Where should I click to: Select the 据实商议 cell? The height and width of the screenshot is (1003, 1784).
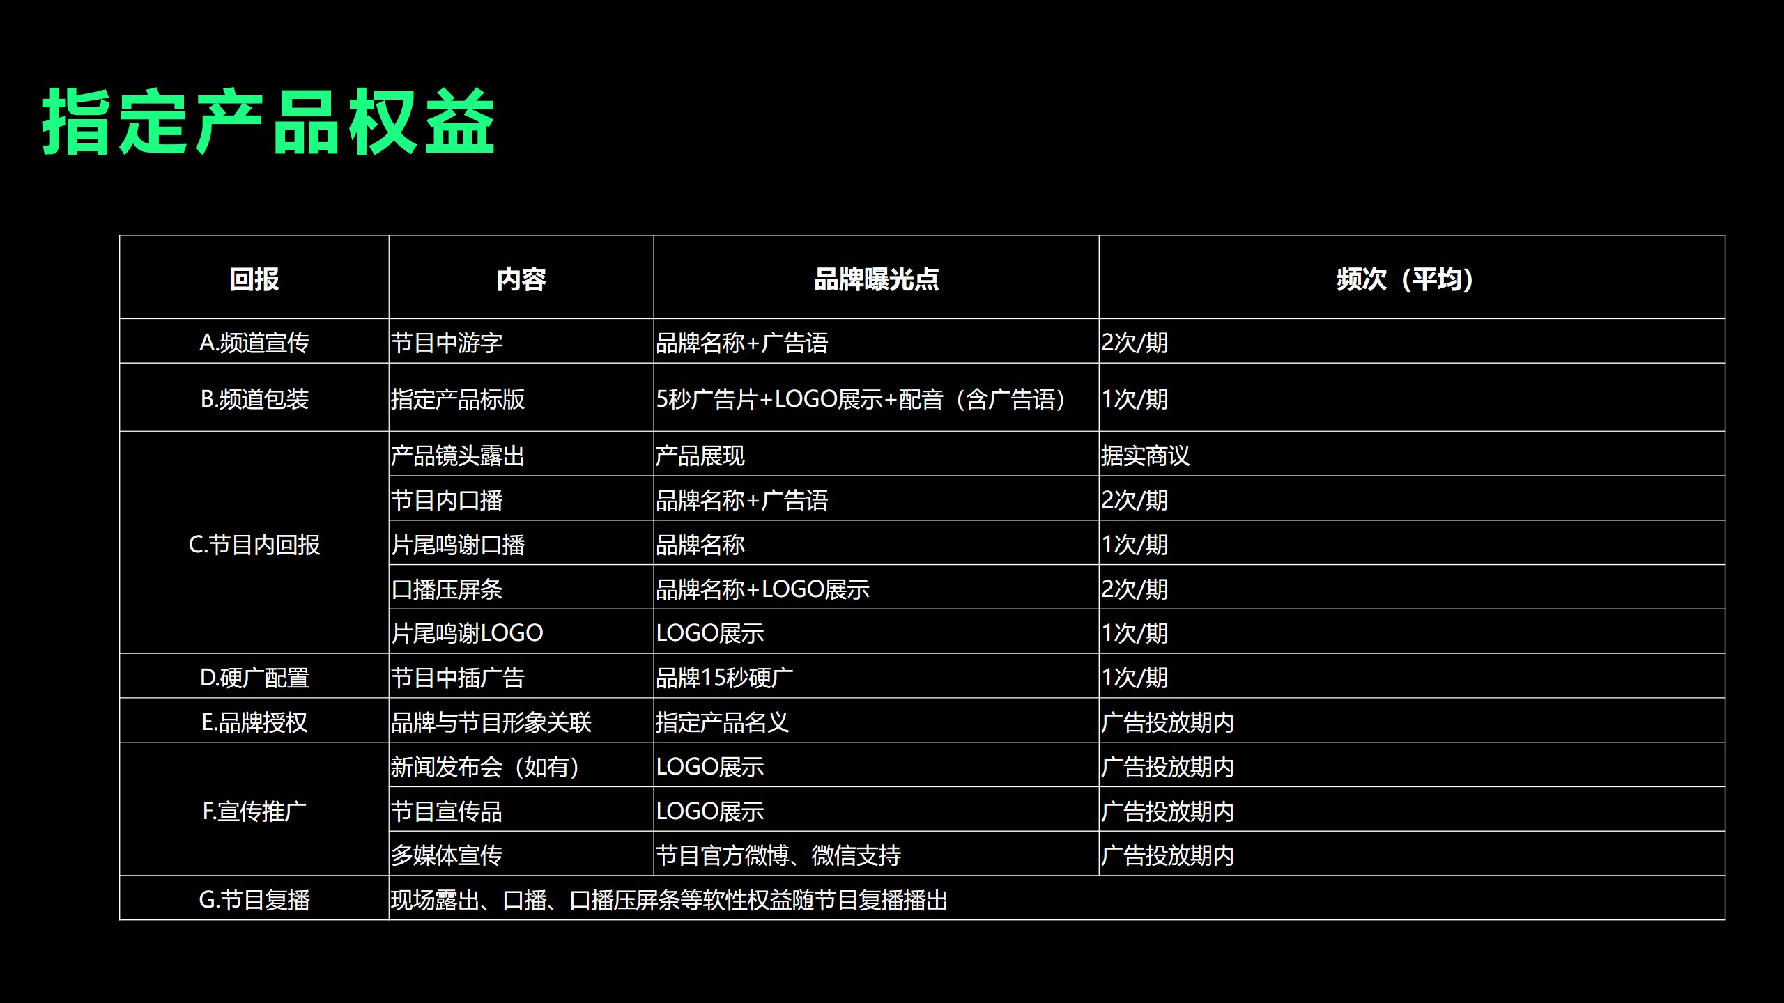click(x=1412, y=453)
